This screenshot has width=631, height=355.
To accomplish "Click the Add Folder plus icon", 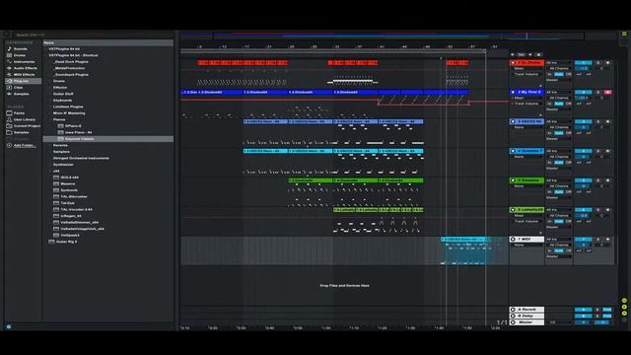I will [9, 145].
